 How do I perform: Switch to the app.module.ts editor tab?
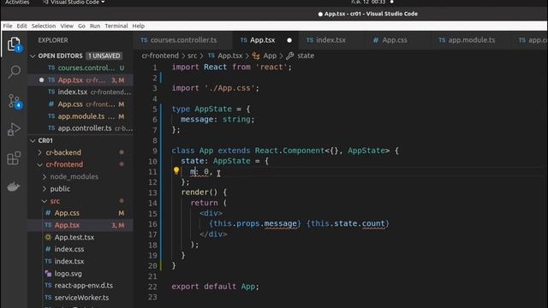[x=472, y=40]
